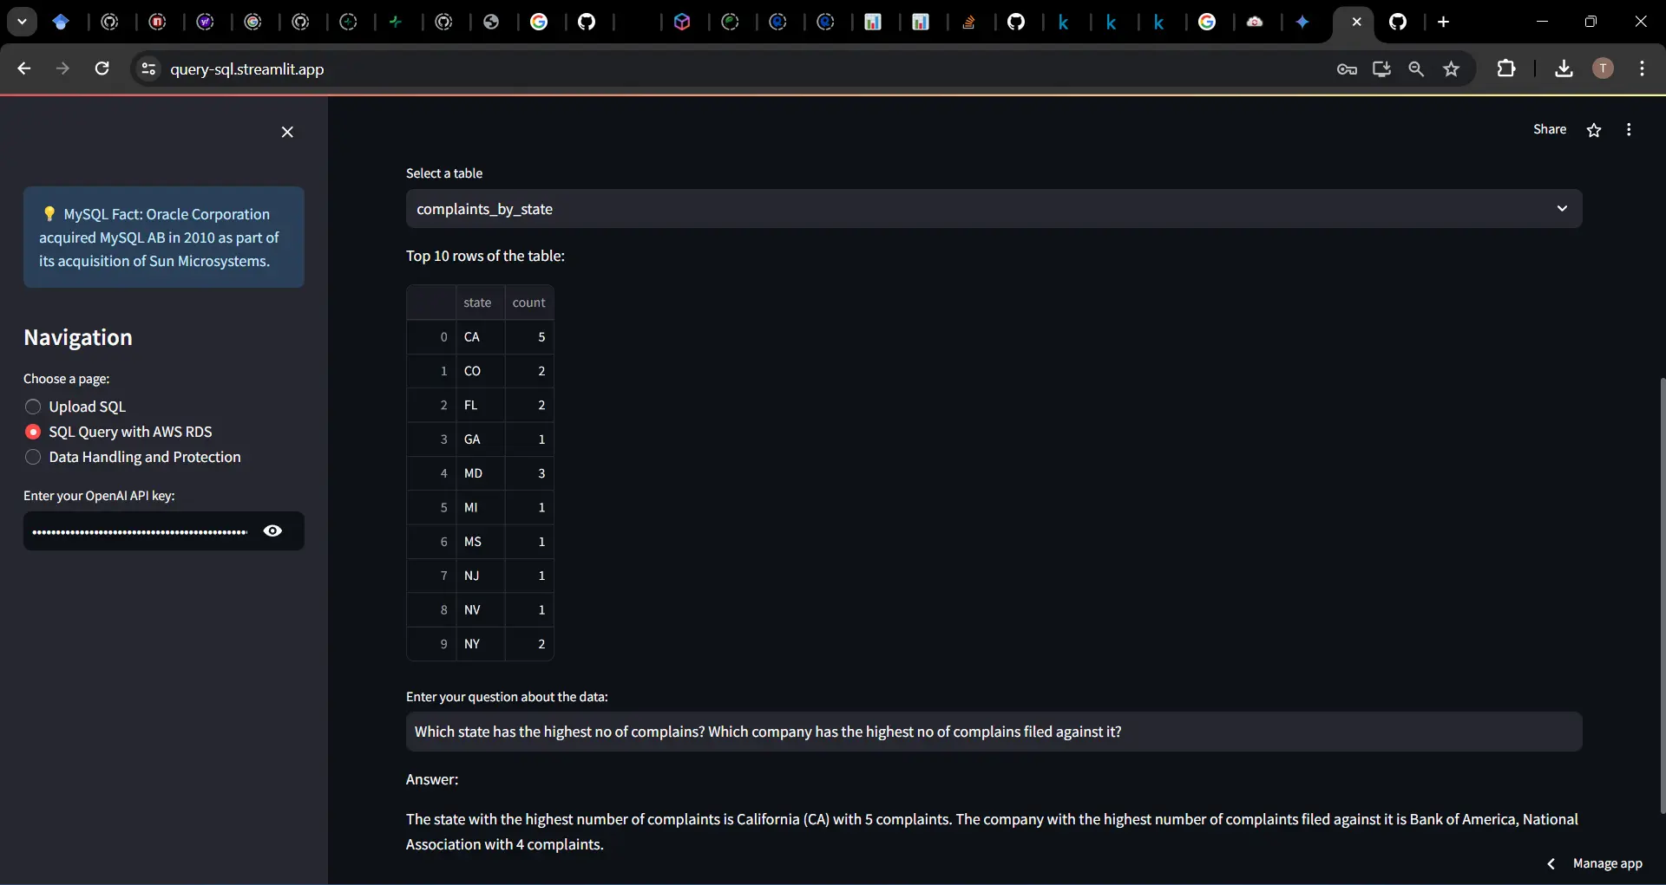Go back with the browser back arrow

pyautogui.click(x=24, y=68)
